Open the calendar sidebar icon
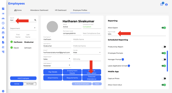Viewport: 172px width, 93px height. click(x=3, y=33)
